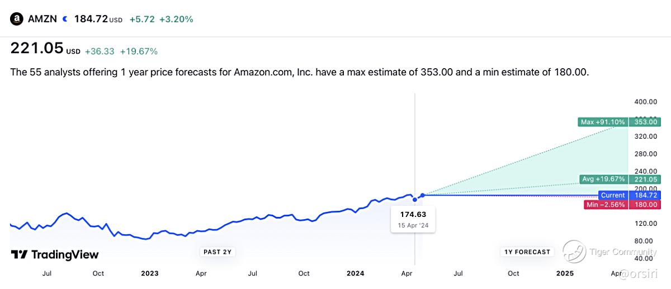
Task: Select the PAST 2Y label
Action: pyautogui.click(x=217, y=252)
